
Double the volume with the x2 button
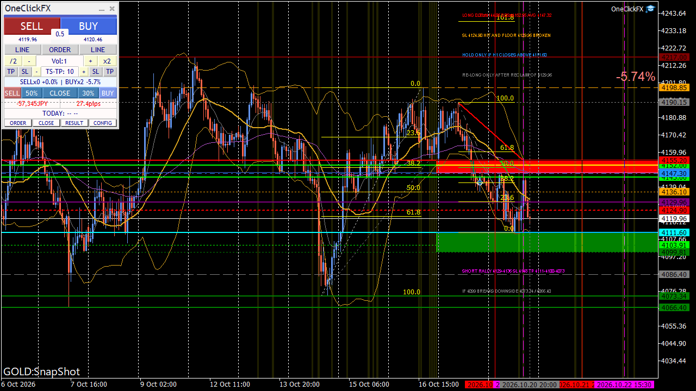pyautogui.click(x=107, y=61)
